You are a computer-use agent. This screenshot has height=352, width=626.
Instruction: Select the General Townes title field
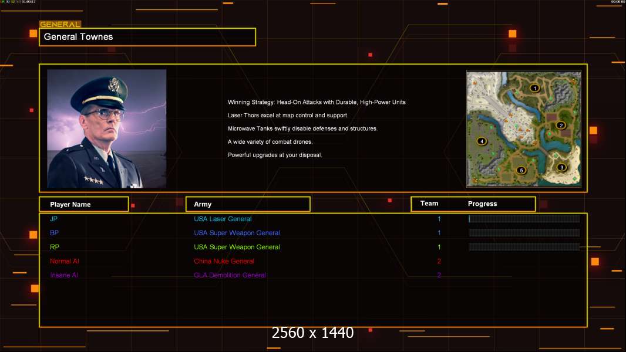[x=147, y=37]
